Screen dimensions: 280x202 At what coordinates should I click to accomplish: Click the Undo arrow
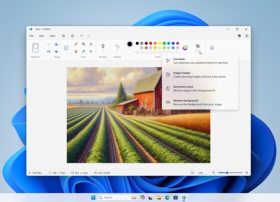tap(81, 35)
